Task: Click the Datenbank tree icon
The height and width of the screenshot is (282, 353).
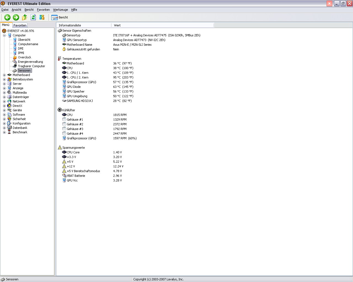Action: 9,128
